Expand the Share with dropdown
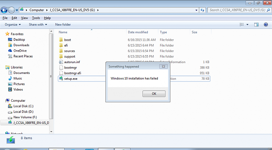272x150 pixels. (38, 25)
